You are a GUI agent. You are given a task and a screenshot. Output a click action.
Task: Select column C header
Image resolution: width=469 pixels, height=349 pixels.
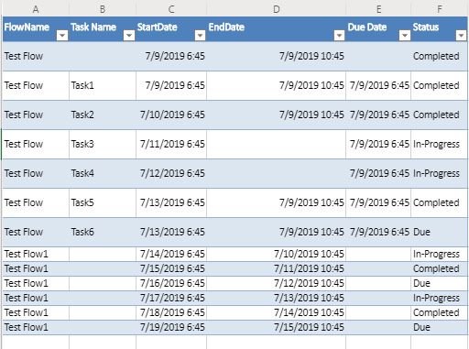pyautogui.click(x=171, y=9)
